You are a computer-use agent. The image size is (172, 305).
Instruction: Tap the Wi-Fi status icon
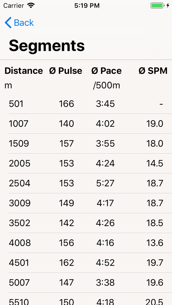point(31,5)
